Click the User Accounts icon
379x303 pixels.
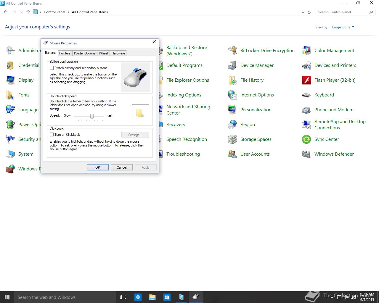point(232,154)
